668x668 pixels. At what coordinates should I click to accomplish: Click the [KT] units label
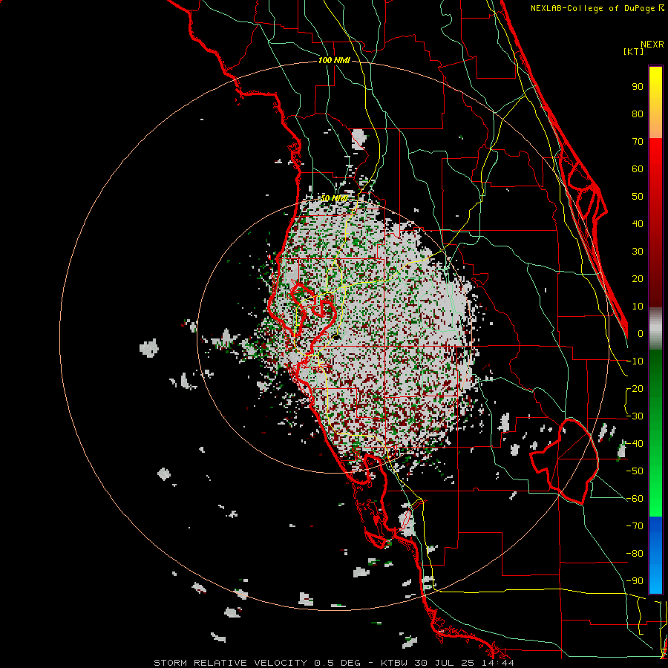point(633,51)
